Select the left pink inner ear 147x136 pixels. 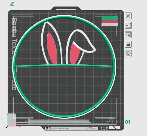pyautogui.click(x=52, y=48)
